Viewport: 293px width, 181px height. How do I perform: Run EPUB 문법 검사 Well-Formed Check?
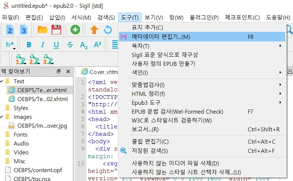(x=202, y=111)
